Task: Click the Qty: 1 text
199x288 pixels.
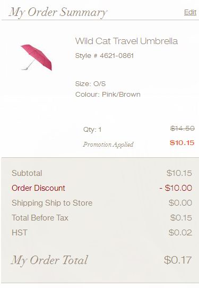Action: point(92,130)
